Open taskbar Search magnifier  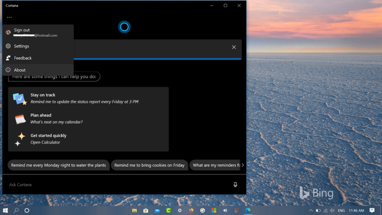coord(16,210)
